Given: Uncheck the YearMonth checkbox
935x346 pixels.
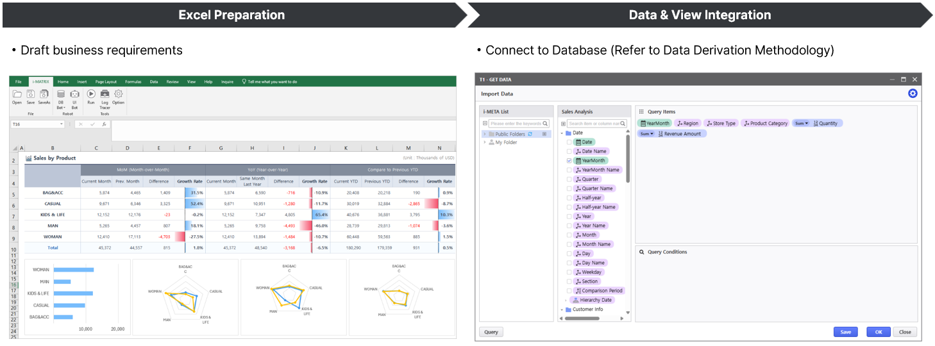Looking at the screenshot, I should [x=569, y=161].
